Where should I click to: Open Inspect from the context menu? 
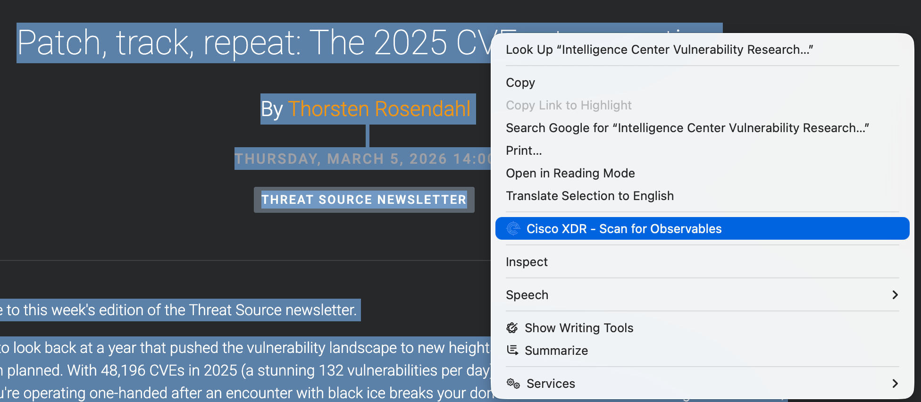(527, 262)
